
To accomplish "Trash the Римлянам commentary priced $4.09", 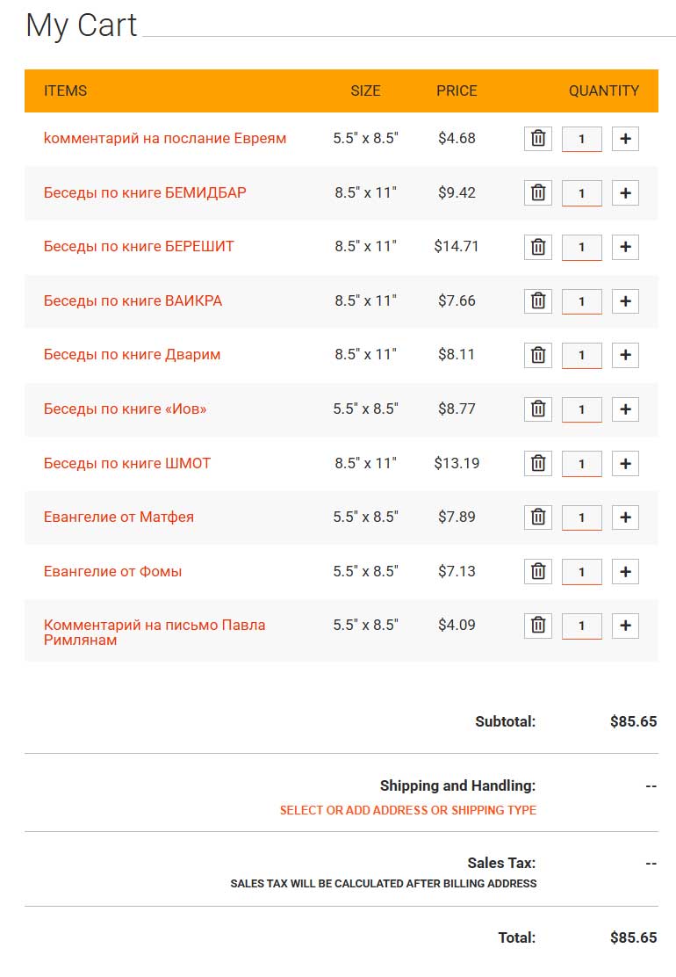I will point(538,626).
